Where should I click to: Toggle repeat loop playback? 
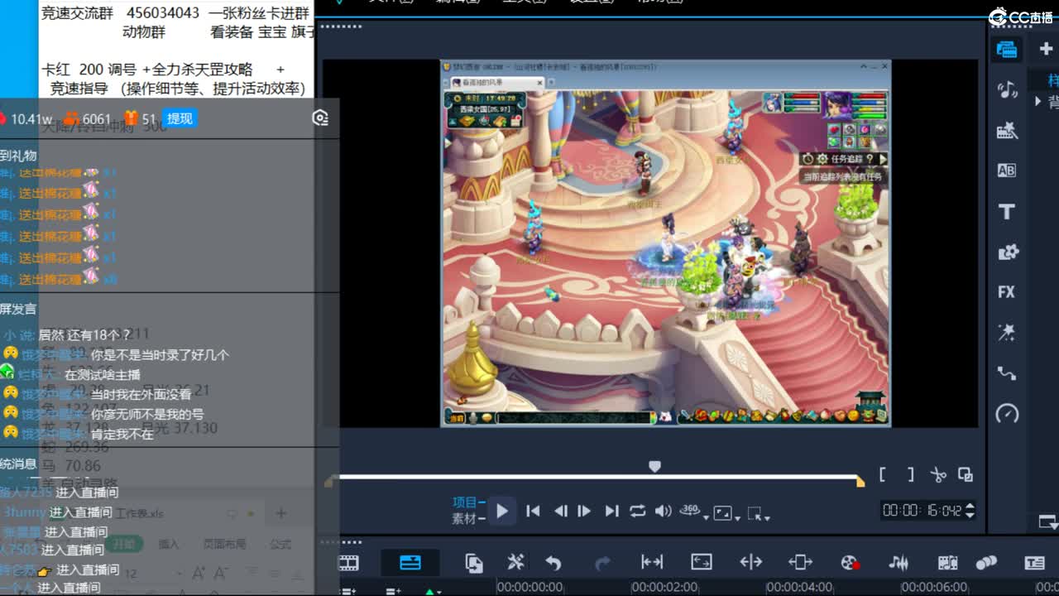[x=637, y=512]
